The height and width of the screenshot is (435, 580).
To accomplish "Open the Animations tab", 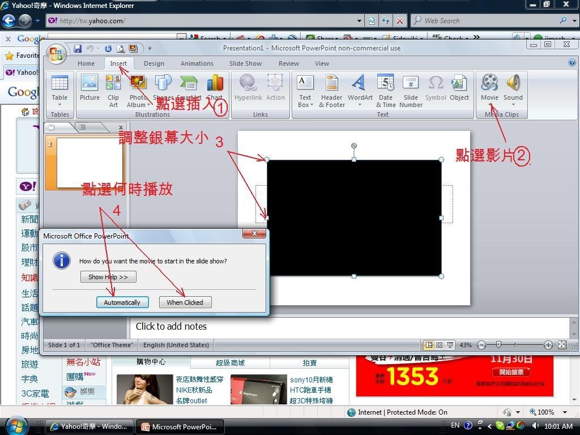I will [197, 63].
